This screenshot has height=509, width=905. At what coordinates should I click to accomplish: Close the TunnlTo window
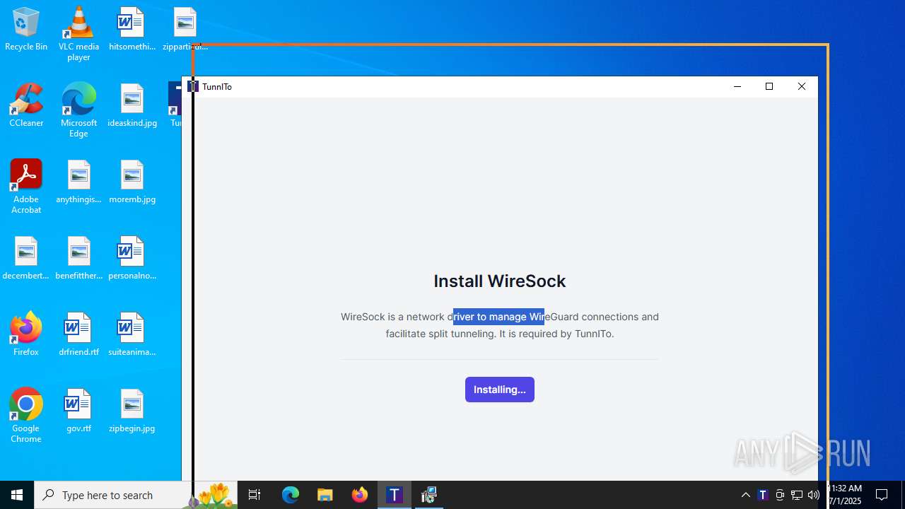pos(802,86)
